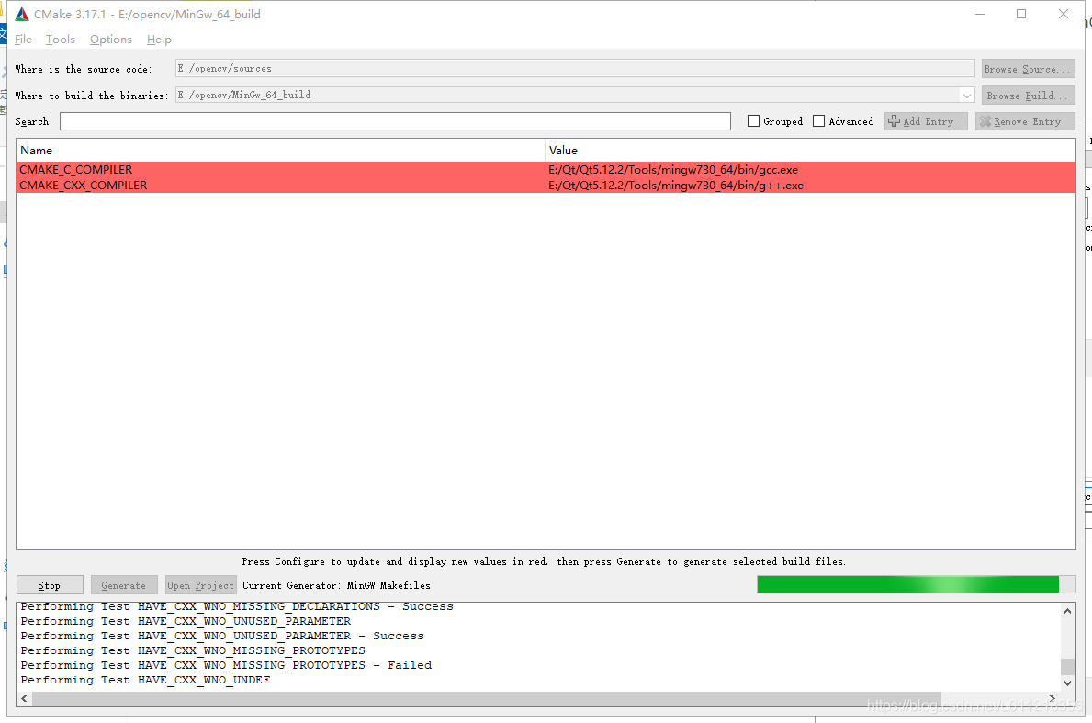This screenshot has width=1092, height=723.
Task: Click the output log scroll up arrow
Action: pos(1067,611)
